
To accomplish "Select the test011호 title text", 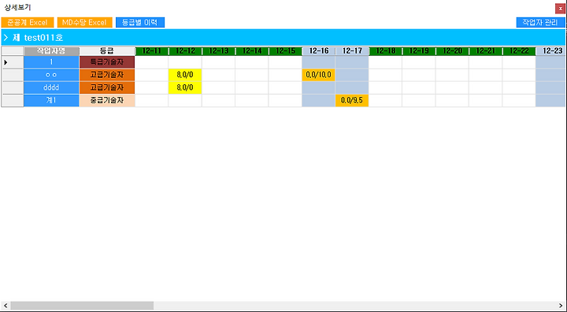I will (x=43, y=38).
